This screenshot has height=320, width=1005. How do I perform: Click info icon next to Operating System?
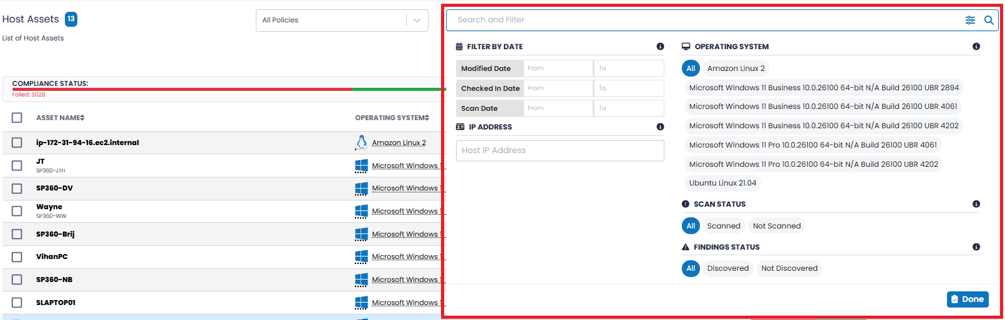pyautogui.click(x=976, y=47)
